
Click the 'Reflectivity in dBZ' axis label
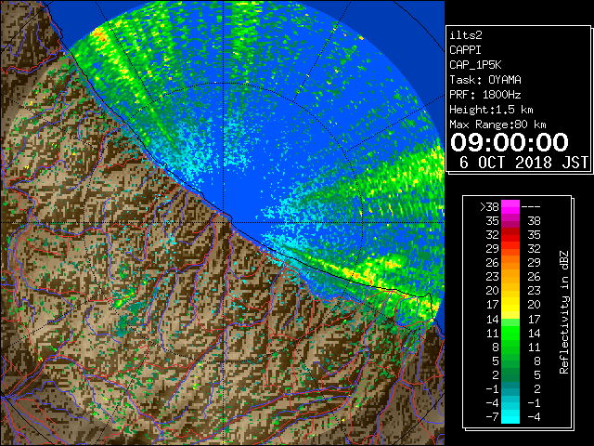tap(563, 312)
